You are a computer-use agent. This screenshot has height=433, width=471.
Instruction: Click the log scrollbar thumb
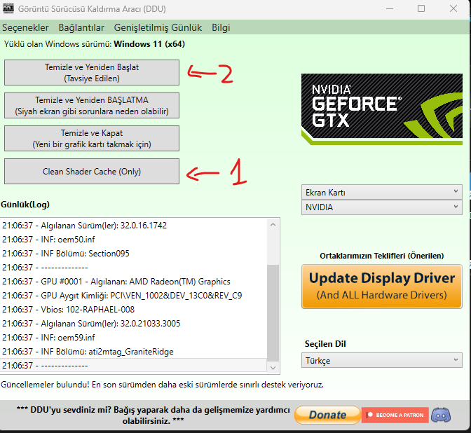pos(273,313)
